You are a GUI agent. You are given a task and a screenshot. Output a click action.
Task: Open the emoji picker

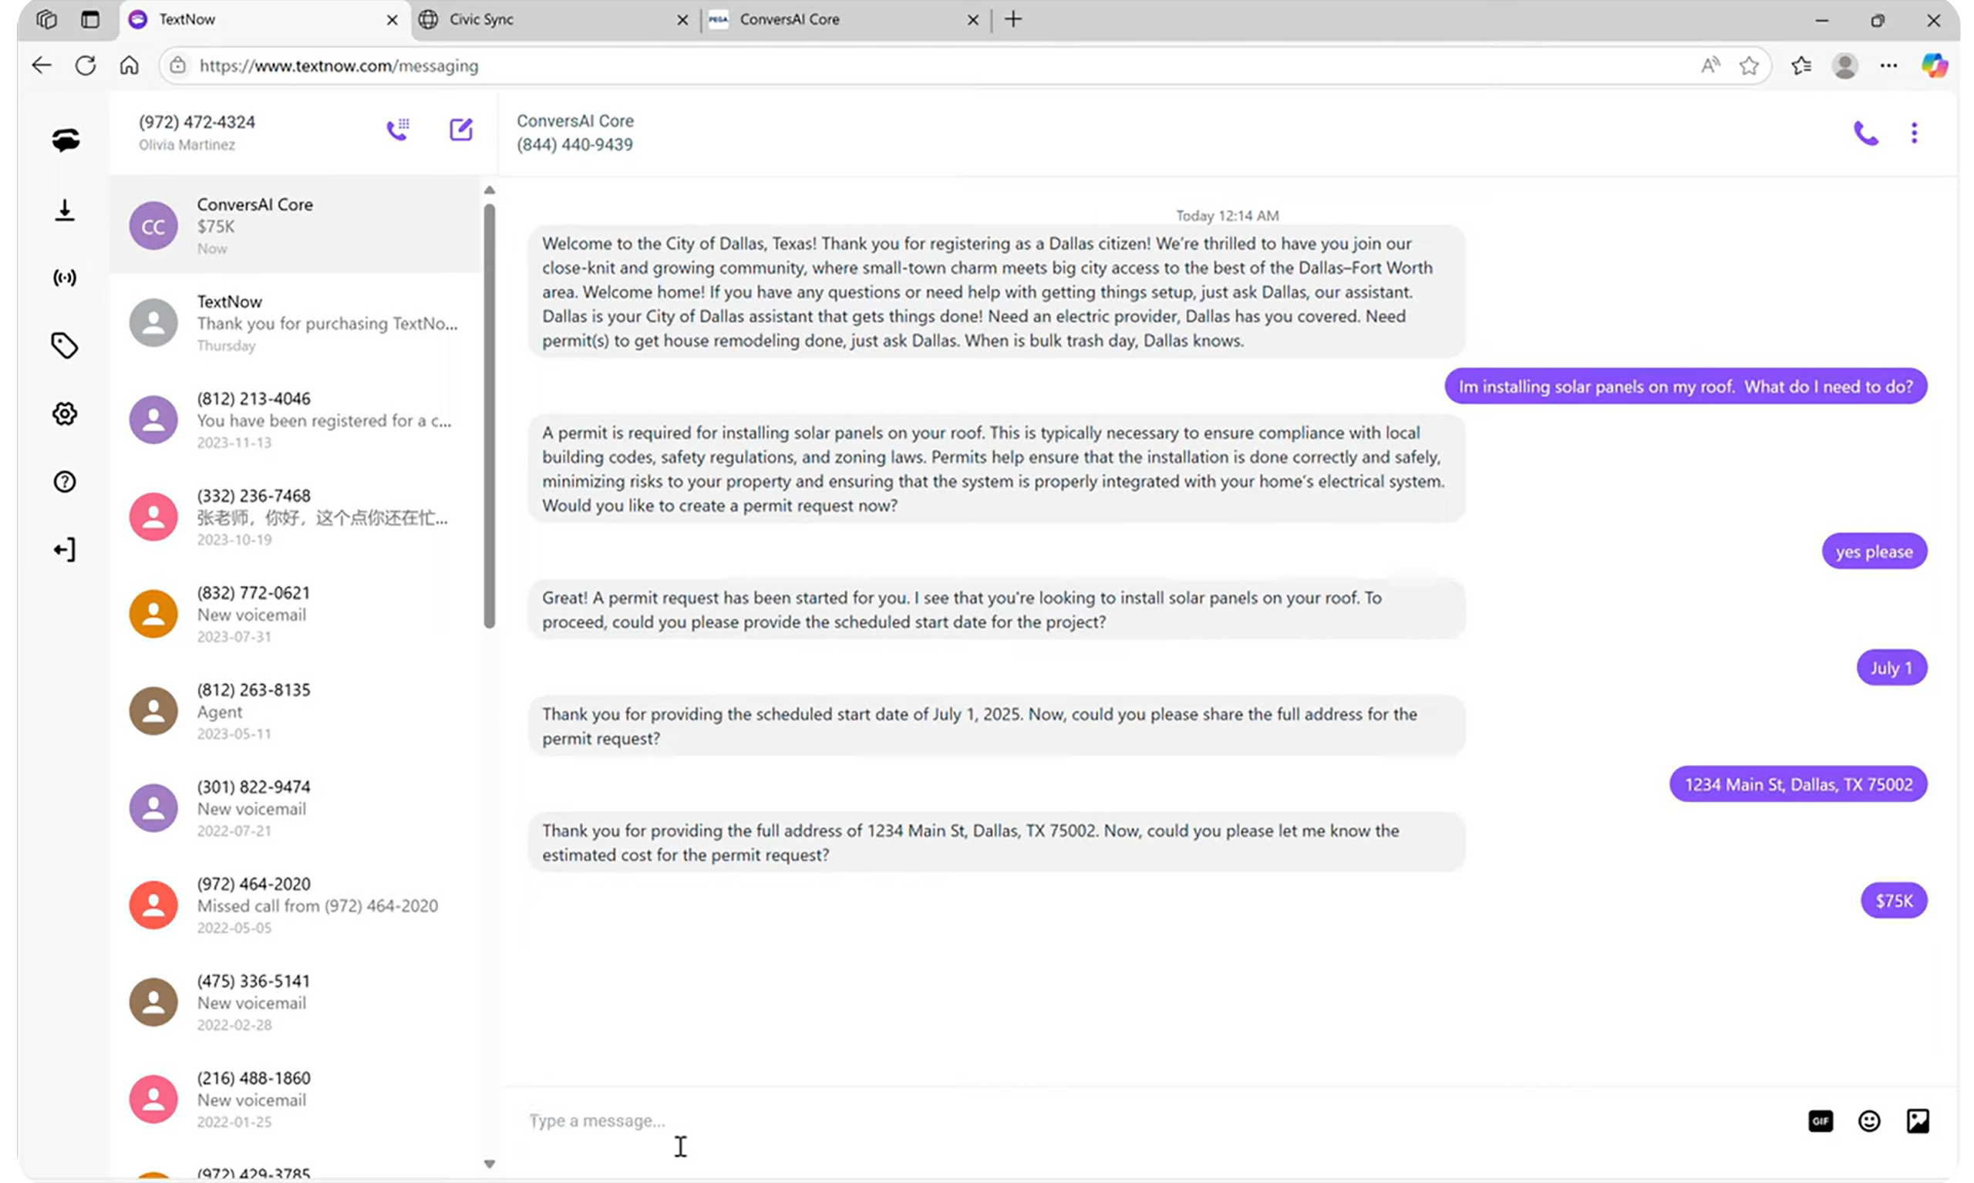click(x=1869, y=1121)
